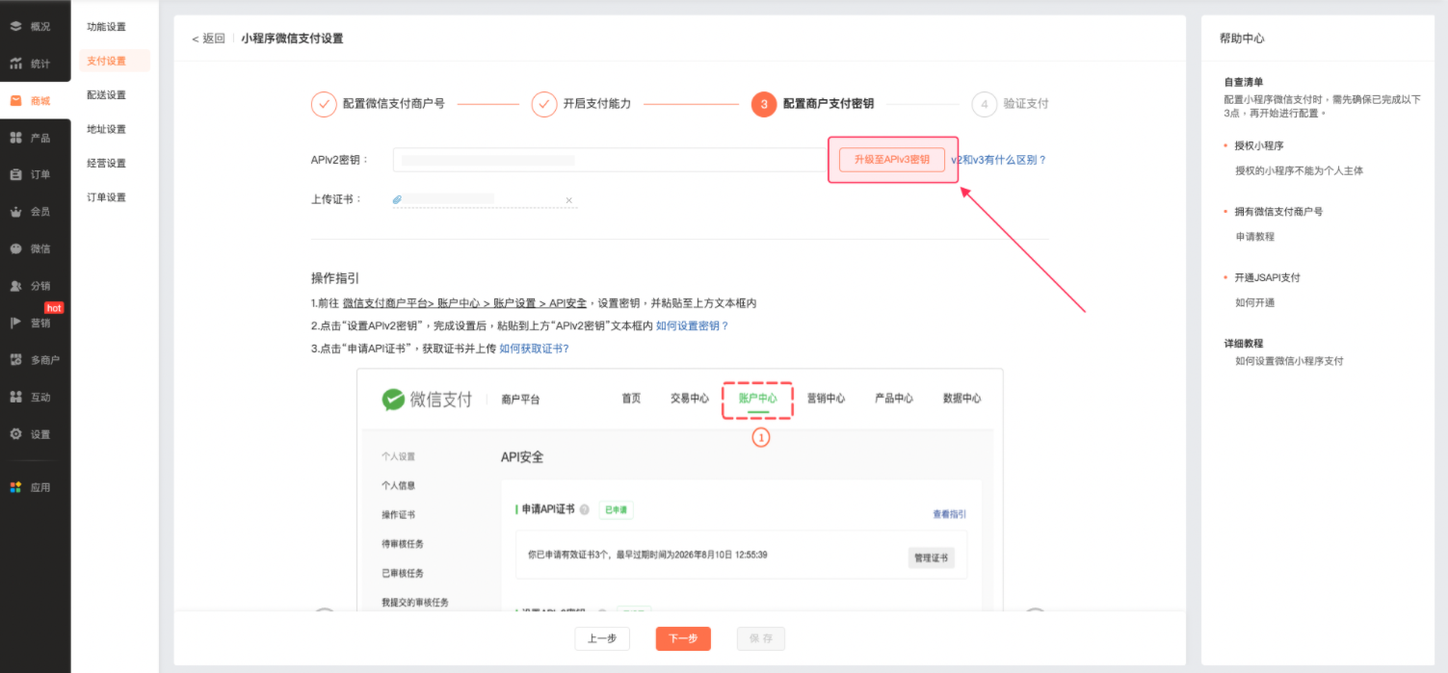Select the 商城 mall sidebar icon
Screen dimensions: 1448x673
click(x=15, y=101)
